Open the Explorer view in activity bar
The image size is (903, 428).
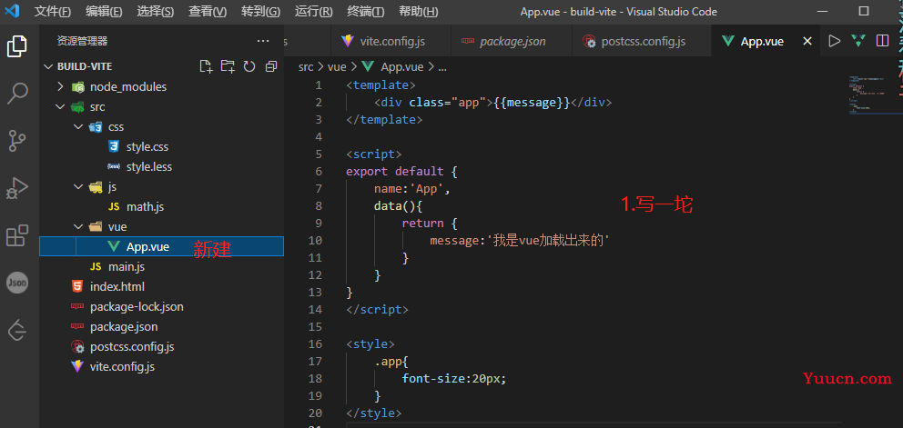coord(17,46)
